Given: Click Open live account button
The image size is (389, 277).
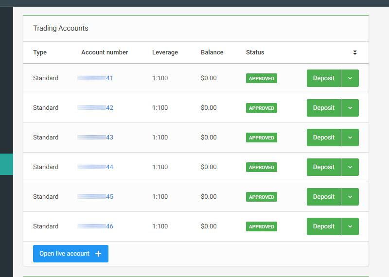Looking at the screenshot, I should (x=71, y=254).
